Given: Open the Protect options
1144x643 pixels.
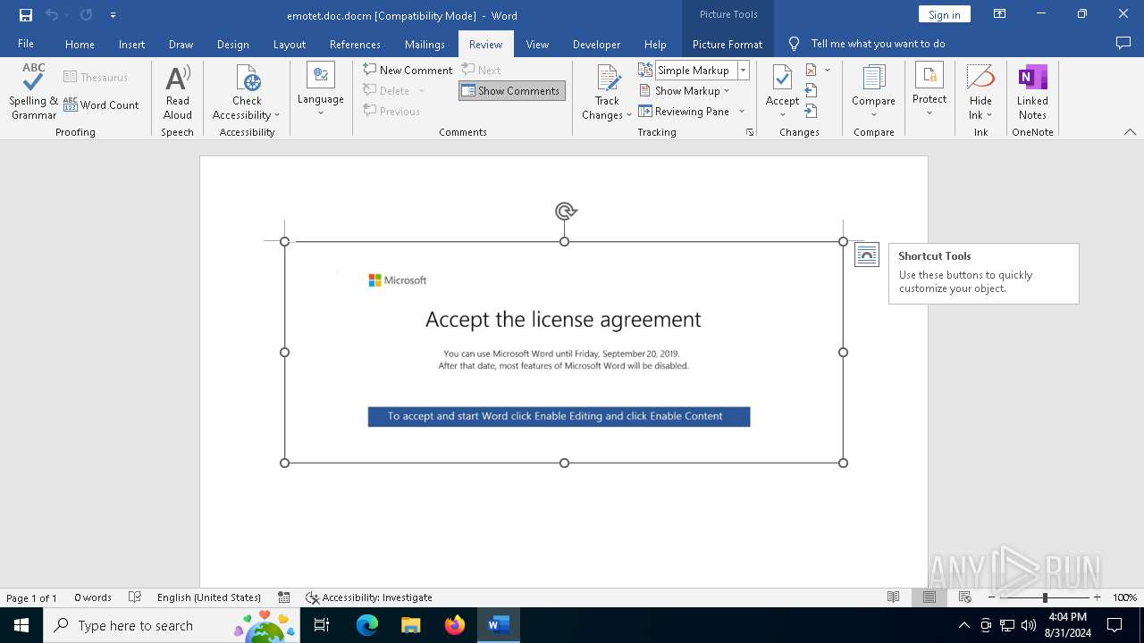Looking at the screenshot, I should [929, 89].
